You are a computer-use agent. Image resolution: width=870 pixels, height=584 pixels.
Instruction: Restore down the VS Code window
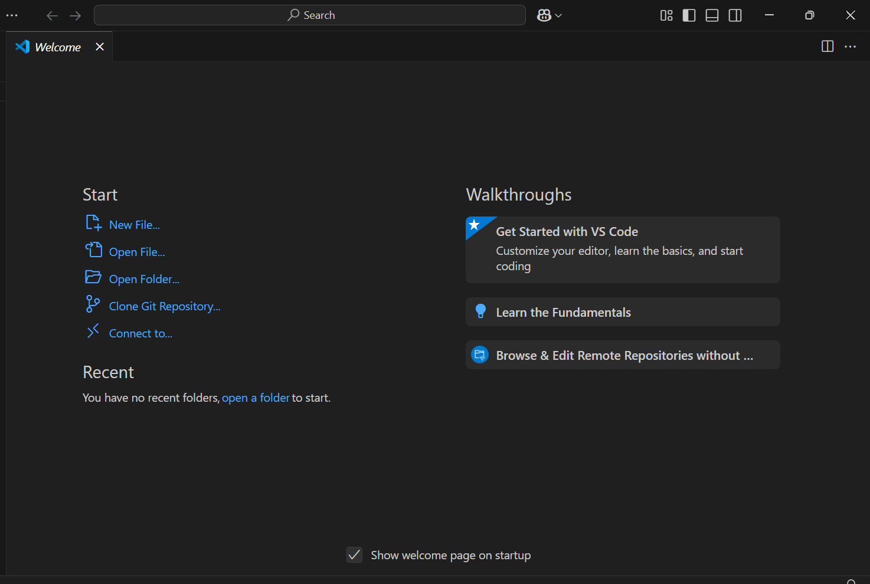pos(810,15)
